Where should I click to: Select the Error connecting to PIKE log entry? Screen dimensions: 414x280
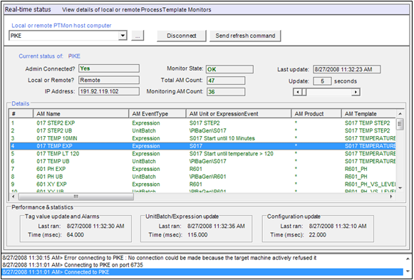click(203, 258)
